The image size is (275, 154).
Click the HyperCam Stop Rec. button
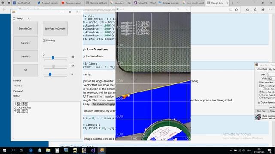coord(261,111)
